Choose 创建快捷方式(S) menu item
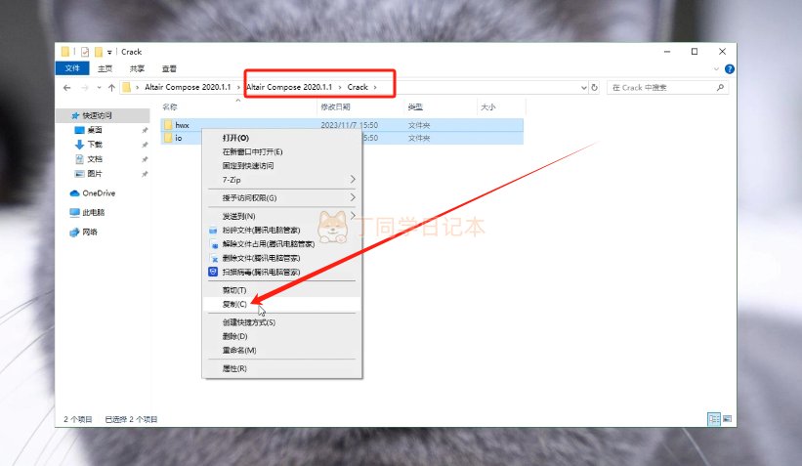Image resolution: width=802 pixels, height=466 pixels. 282,322
